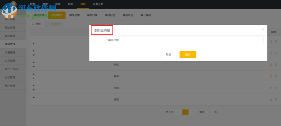Switch to the 菜品标签 tab

point(110,15)
